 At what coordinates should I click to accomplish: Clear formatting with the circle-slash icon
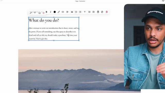click(x=102, y=12)
